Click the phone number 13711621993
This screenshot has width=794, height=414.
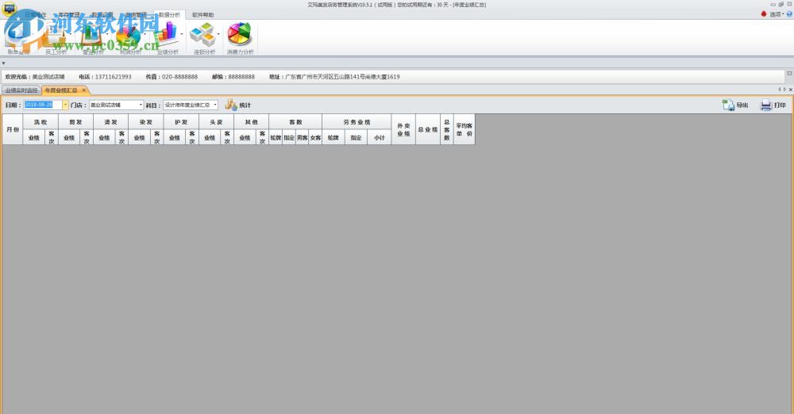(x=113, y=77)
